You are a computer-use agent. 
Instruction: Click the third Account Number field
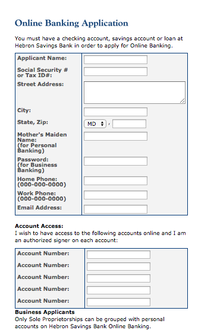coord(118,278)
